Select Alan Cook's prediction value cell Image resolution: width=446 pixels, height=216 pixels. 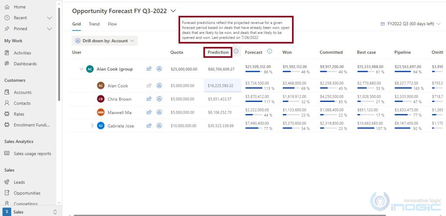pyautogui.click(x=222, y=86)
